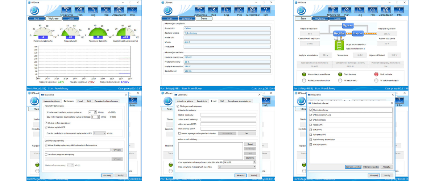Select Info icon in the Bypass diagram window
The image size is (435, 181).
click(x=399, y=10)
